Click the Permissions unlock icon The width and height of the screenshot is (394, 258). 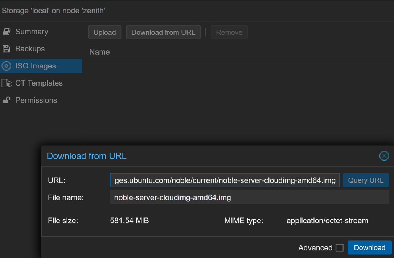click(7, 100)
